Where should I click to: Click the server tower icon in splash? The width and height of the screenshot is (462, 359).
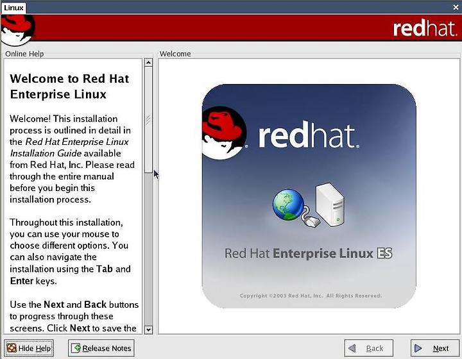pos(330,205)
